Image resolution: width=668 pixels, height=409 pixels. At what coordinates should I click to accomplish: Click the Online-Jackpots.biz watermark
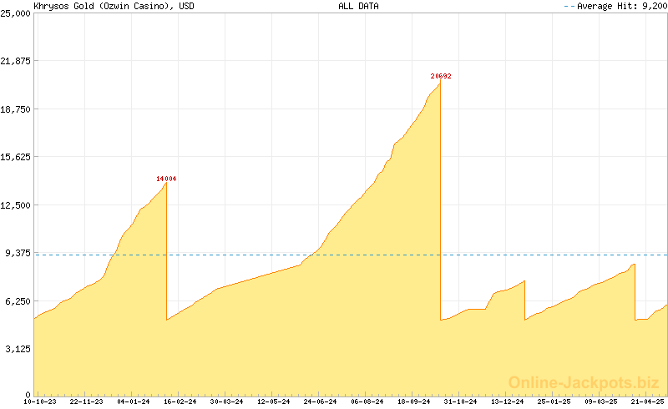click(579, 382)
